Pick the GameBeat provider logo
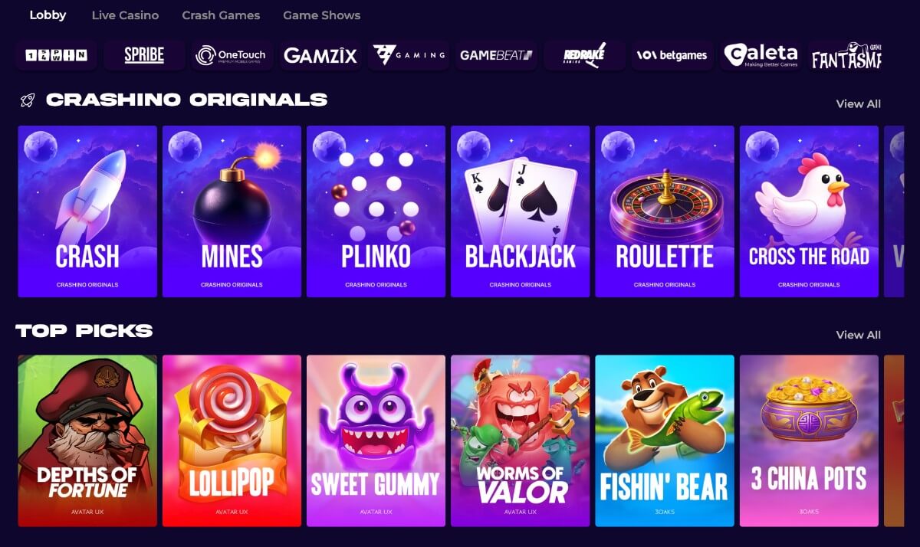Image resolution: width=920 pixels, height=547 pixels. click(496, 55)
